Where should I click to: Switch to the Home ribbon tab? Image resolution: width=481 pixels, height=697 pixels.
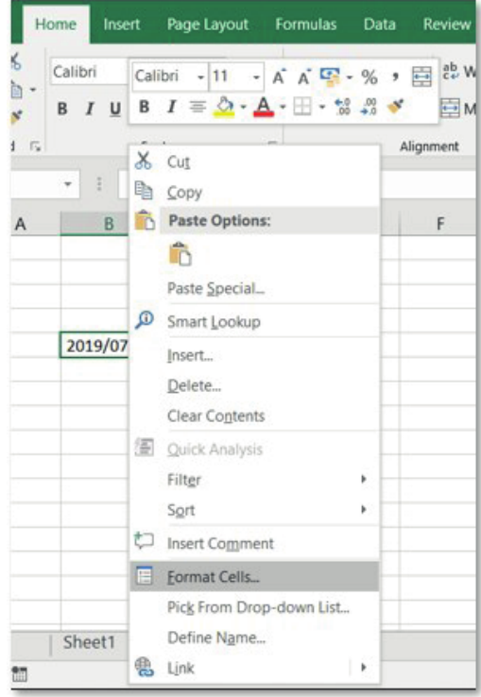pyautogui.click(x=56, y=24)
